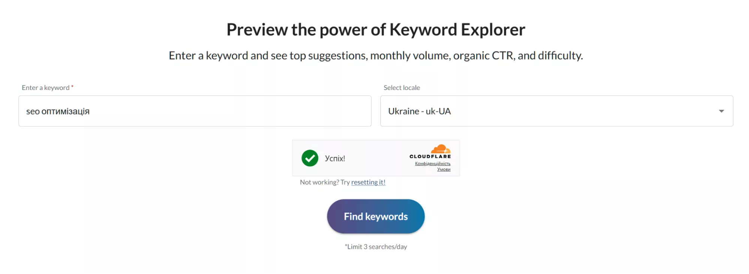Image resolution: width=749 pixels, height=274 pixels.
Task: Click the 'Enter a keyword' label
Action: [x=45, y=88]
